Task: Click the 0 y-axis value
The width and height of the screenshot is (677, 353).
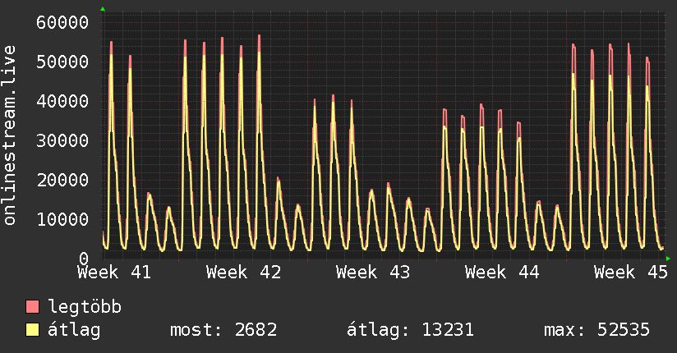Action: coord(84,259)
